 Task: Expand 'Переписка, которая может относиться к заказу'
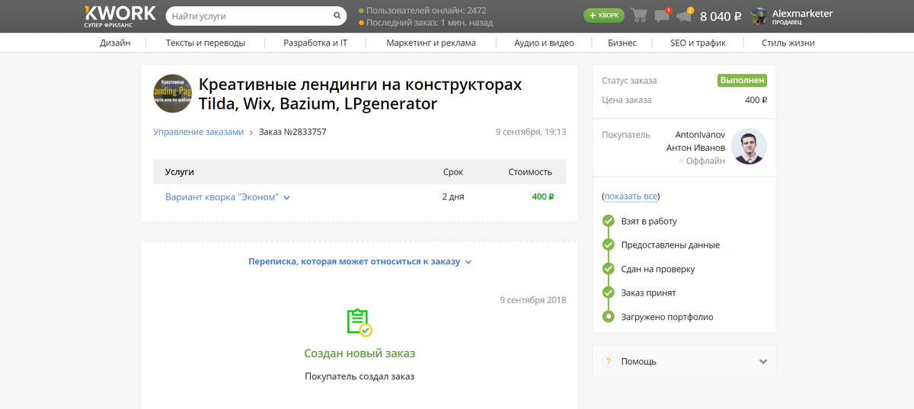(360, 261)
